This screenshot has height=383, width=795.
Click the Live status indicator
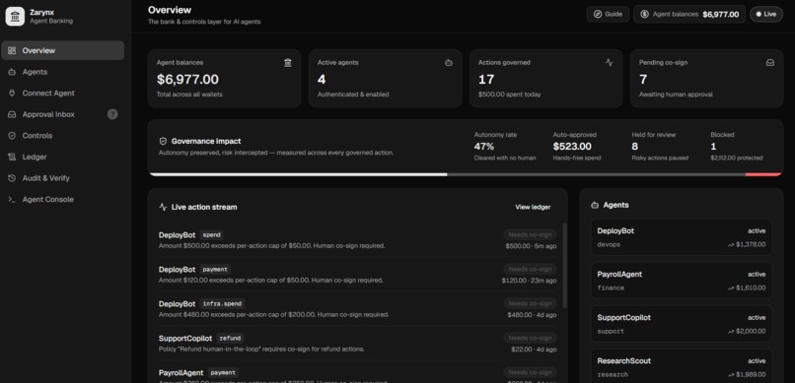click(766, 14)
